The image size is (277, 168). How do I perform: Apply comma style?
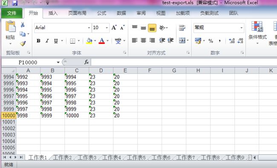pos(219,41)
